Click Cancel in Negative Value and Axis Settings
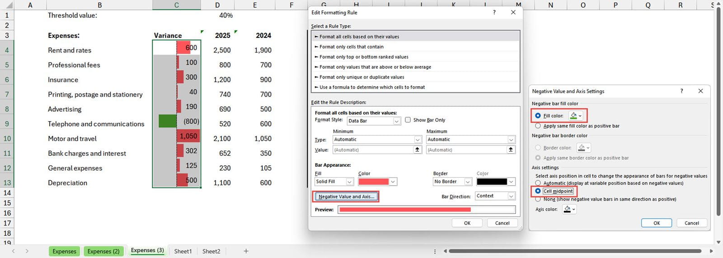The width and height of the screenshot is (723, 258). (691, 223)
